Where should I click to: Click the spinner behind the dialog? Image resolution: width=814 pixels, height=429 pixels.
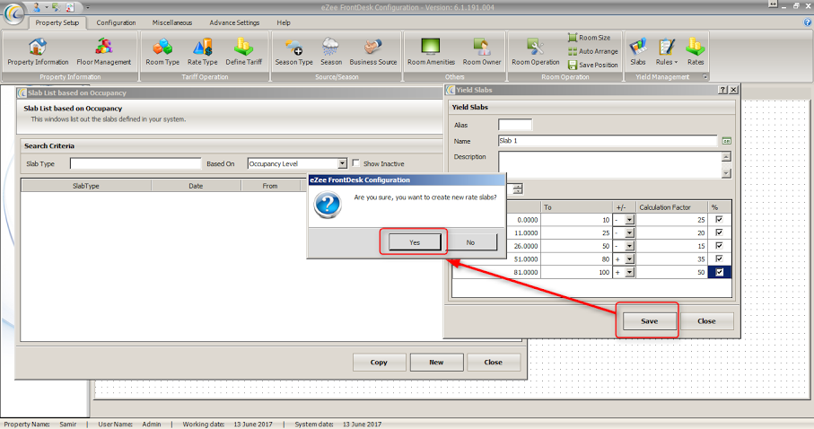(x=518, y=188)
